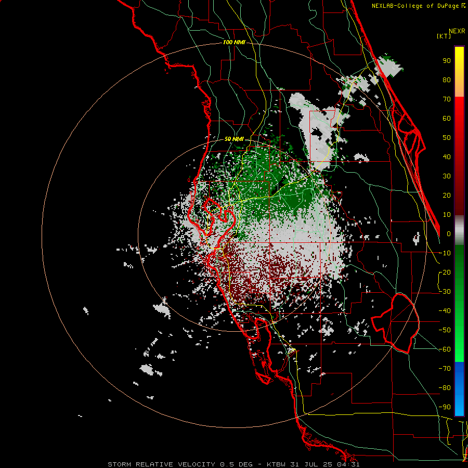468x468 pixels.
Task: Click the 0.5 DEG elevation angle text
Action: coord(236,464)
